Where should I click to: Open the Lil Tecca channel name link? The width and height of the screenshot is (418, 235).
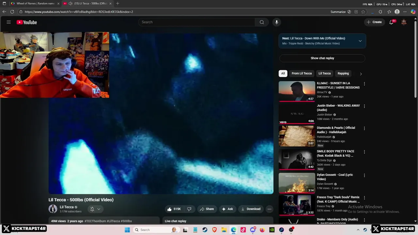click(67, 207)
